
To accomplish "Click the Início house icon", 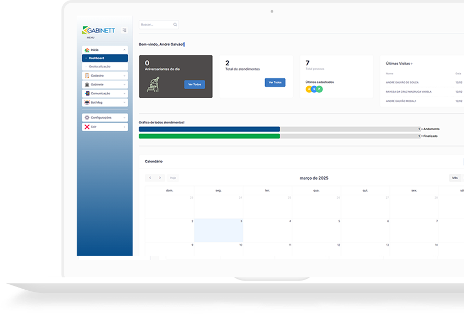I will click(87, 50).
